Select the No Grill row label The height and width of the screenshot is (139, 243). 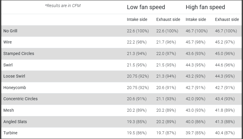11,31
